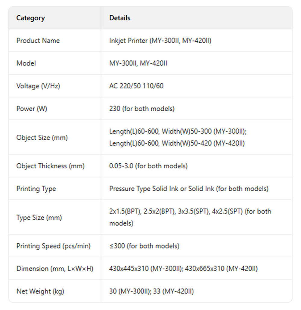Click the Voltage (V/Hz) label cell
Viewport: 301px width, 310px height.
38,86
